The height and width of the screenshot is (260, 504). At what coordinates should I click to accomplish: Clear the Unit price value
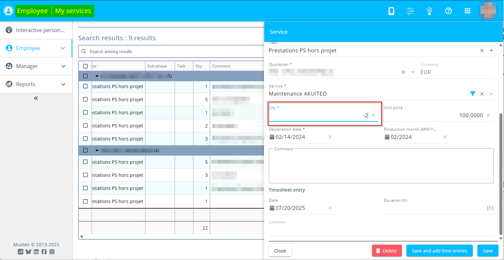point(488,115)
